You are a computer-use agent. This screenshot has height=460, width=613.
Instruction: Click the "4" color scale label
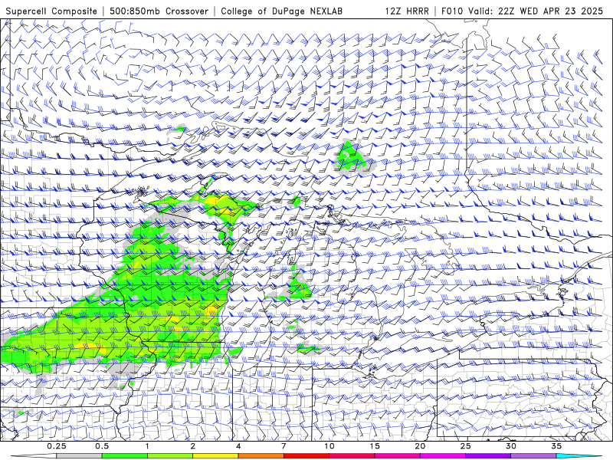[x=238, y=446]
